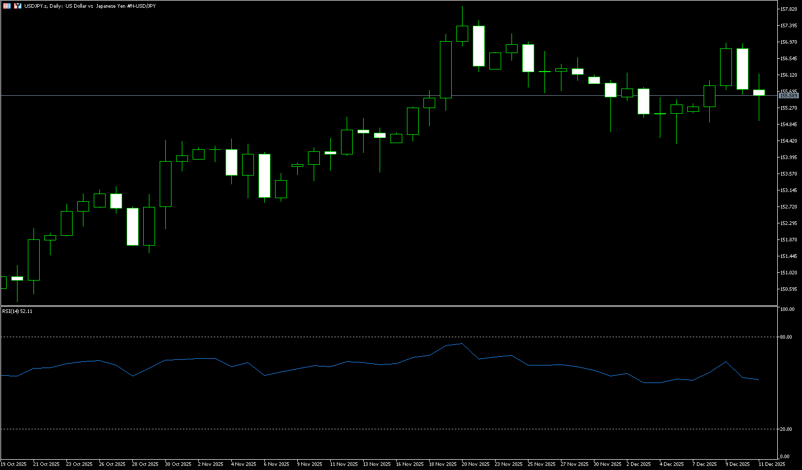Select the RSI(14) 52.11 indicator label
This screenshot has height=470, width=802.
pos(17,311)
